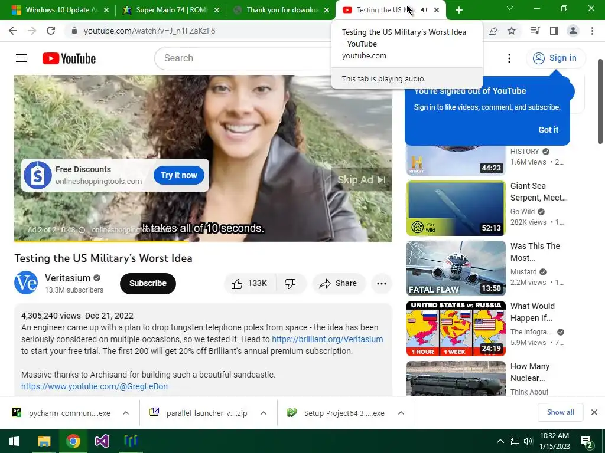Click the Veritasium channel name

click(67, 278)
